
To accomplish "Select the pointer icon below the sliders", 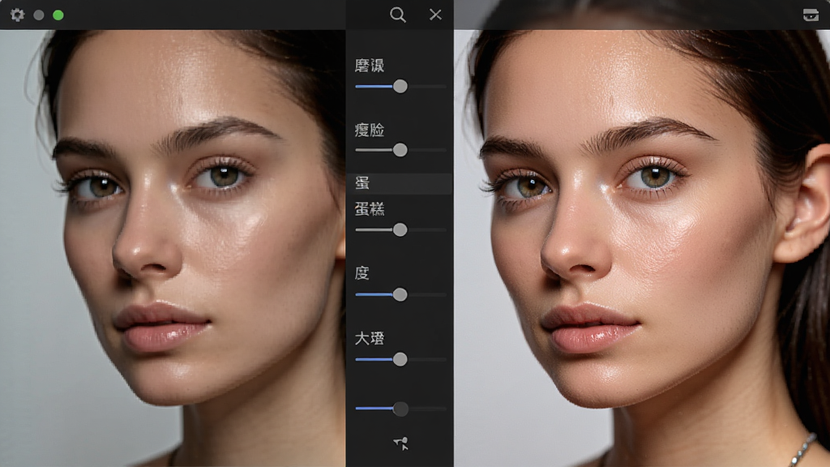I will coord(400,443).
